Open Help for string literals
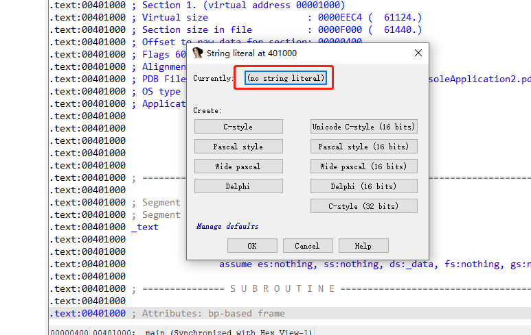This screenshot has width=531, height=335. 363,246
